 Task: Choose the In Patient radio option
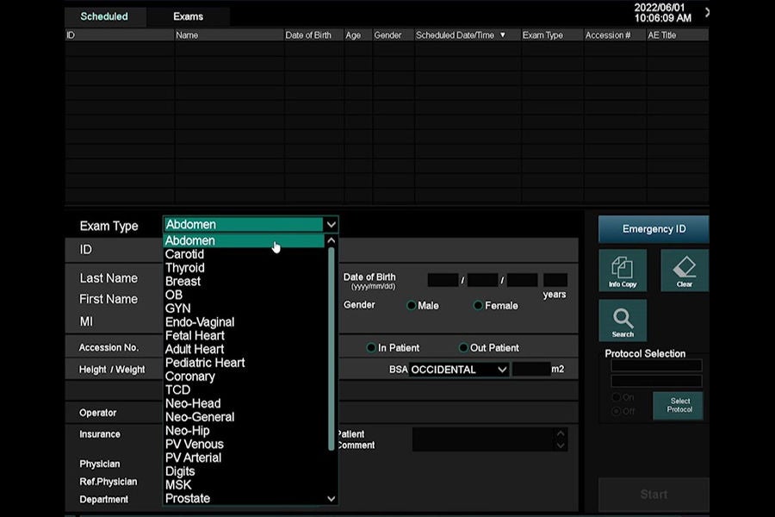coord(371,348)
